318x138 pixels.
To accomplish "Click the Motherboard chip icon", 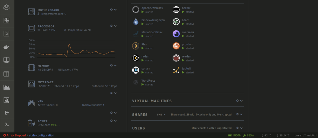I will (x=31, y=12).
